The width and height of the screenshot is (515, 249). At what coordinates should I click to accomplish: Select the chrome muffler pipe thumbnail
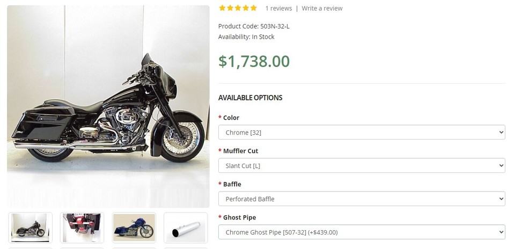(x=185, y=228)
